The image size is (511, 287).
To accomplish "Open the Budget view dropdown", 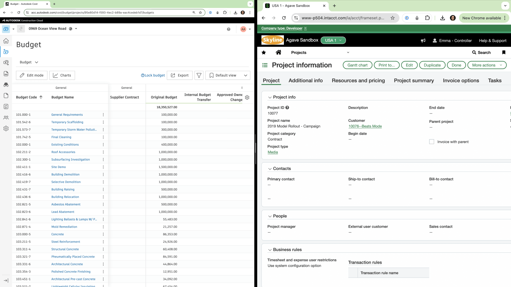I will coord(29,62).
